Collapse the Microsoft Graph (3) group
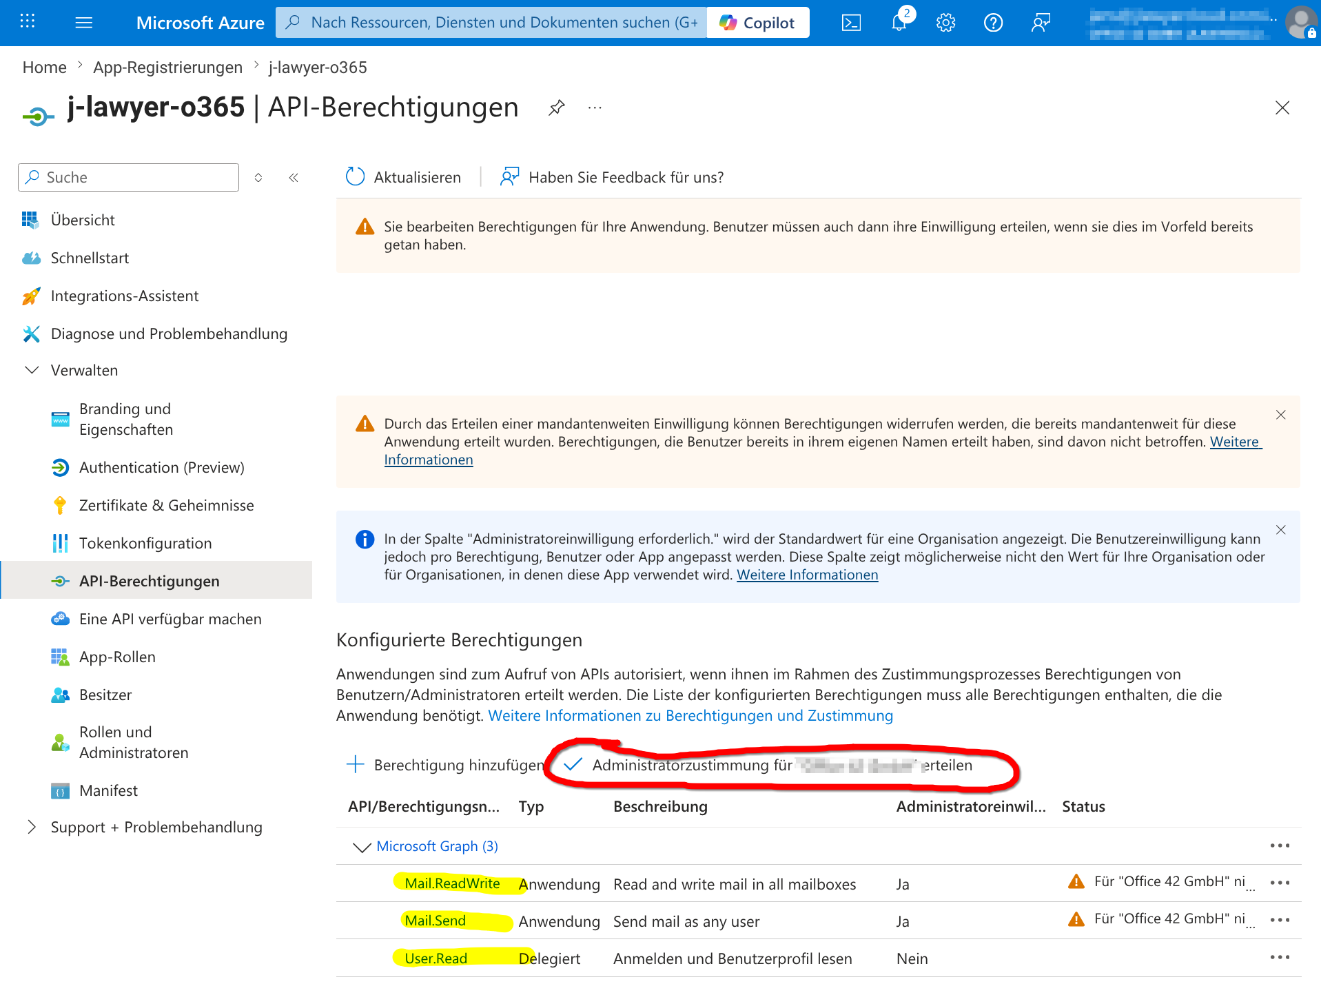The width and height of the screenshot is (1321, 995). click(362, 846)
